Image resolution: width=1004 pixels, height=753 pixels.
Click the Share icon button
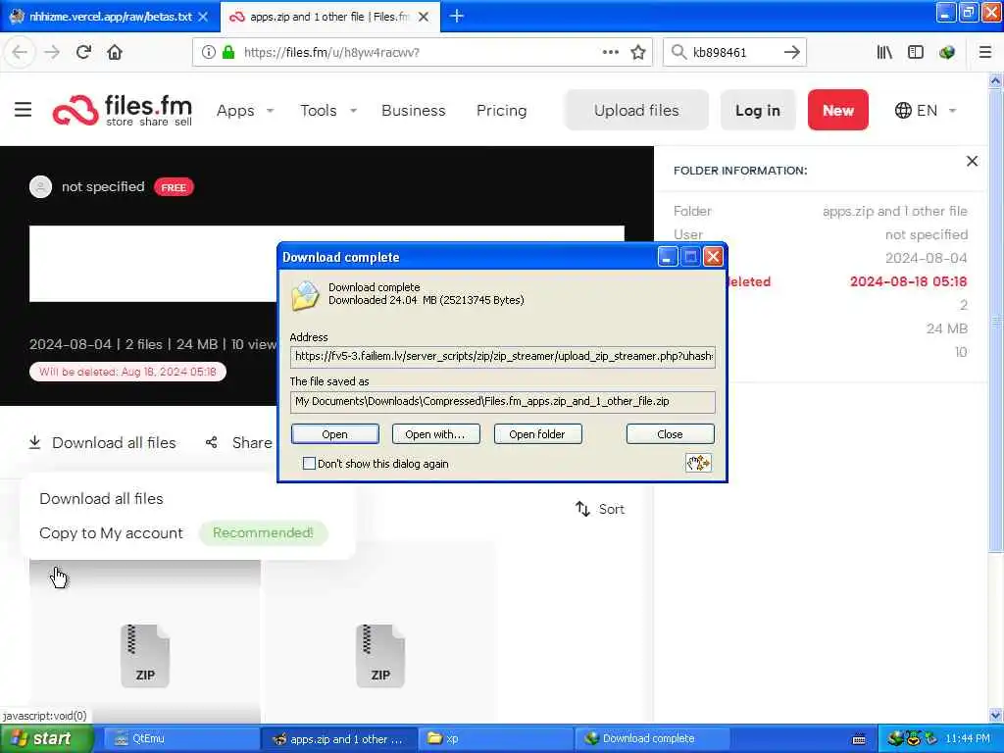212,442
